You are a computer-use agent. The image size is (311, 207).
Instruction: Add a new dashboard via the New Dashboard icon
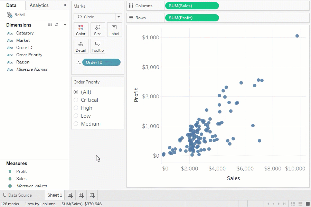(81, 195)
